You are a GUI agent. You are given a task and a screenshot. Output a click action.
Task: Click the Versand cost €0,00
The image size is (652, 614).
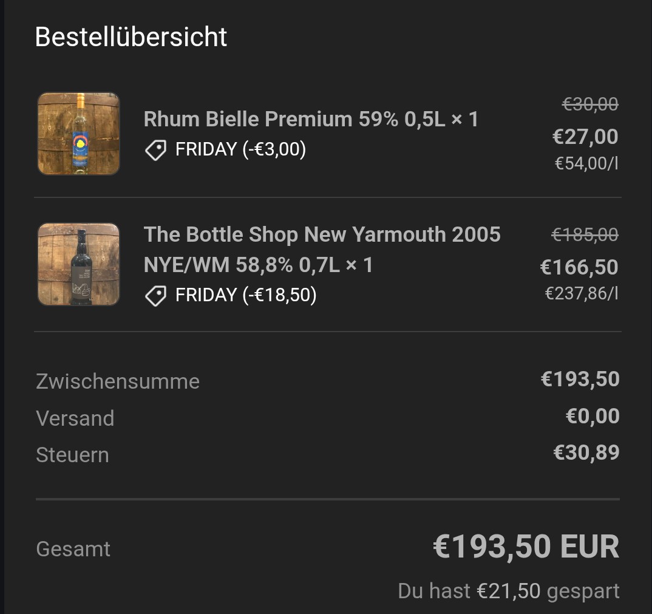coord(593,417)
